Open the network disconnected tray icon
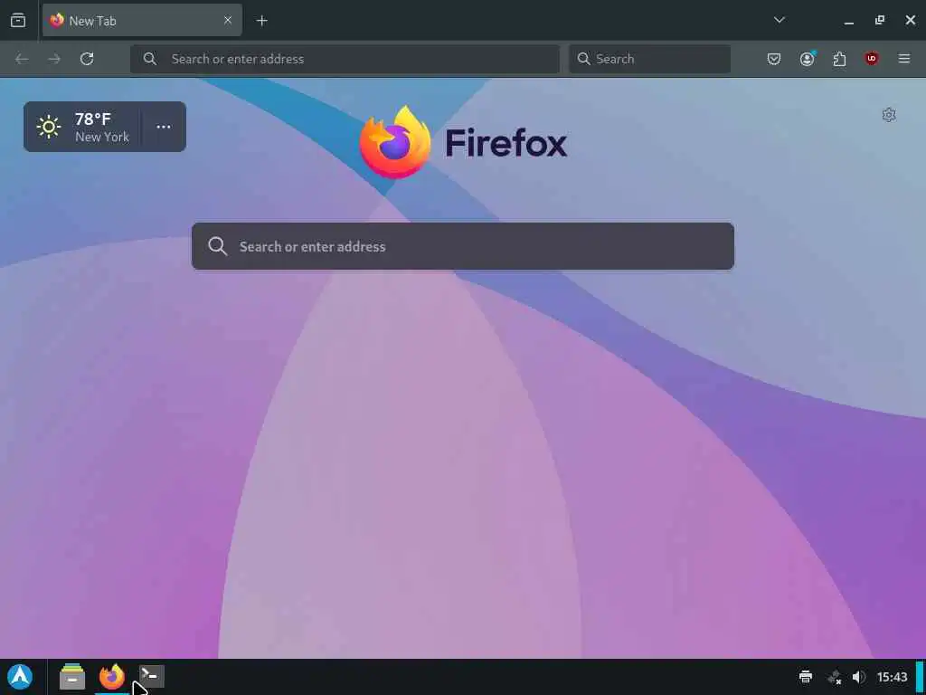The height and width of the screenshot is (695, 926). pyautogui.click(x=834, y=677)
